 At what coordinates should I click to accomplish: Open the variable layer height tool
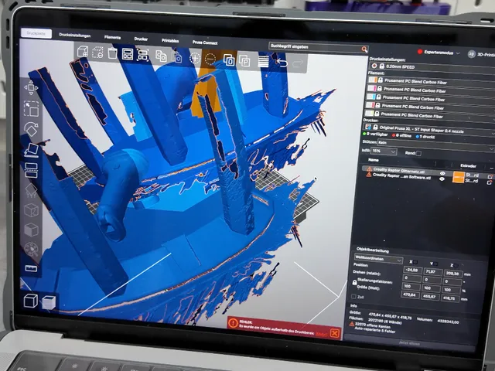tap(263, 62)
